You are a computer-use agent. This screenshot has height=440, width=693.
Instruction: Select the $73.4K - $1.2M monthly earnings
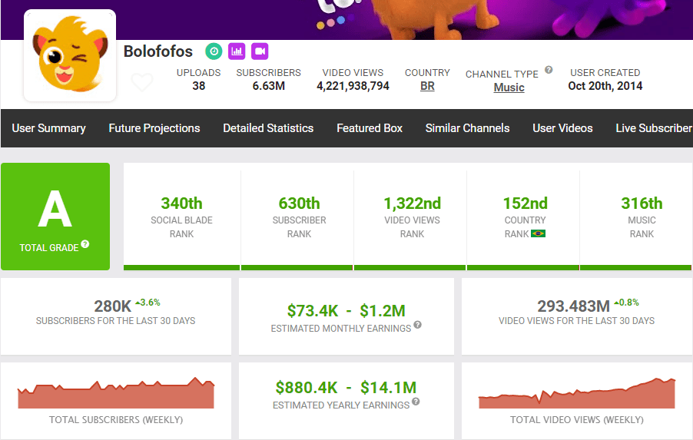tap(346, 310)
